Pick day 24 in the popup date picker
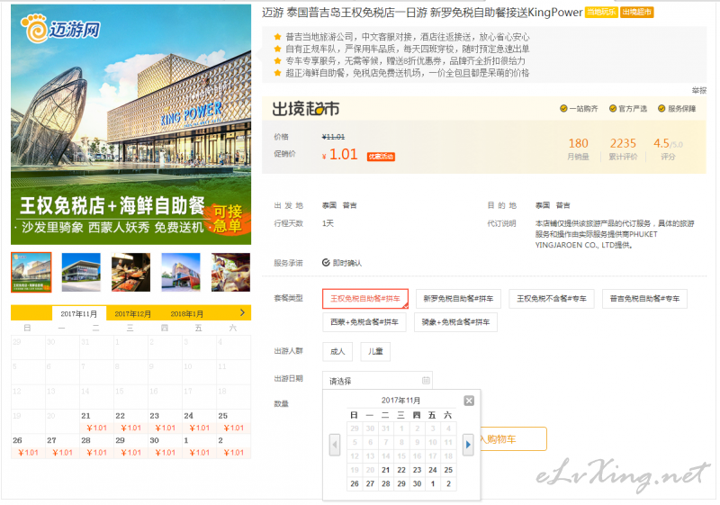 433,470
